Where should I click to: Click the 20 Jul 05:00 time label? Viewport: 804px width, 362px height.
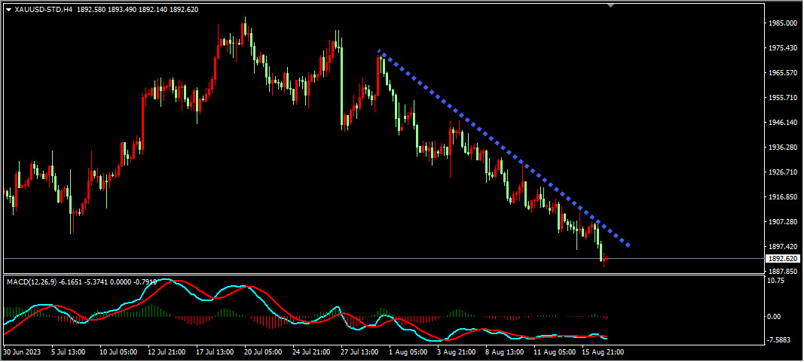pyautogui.click(x=263, y=352)
